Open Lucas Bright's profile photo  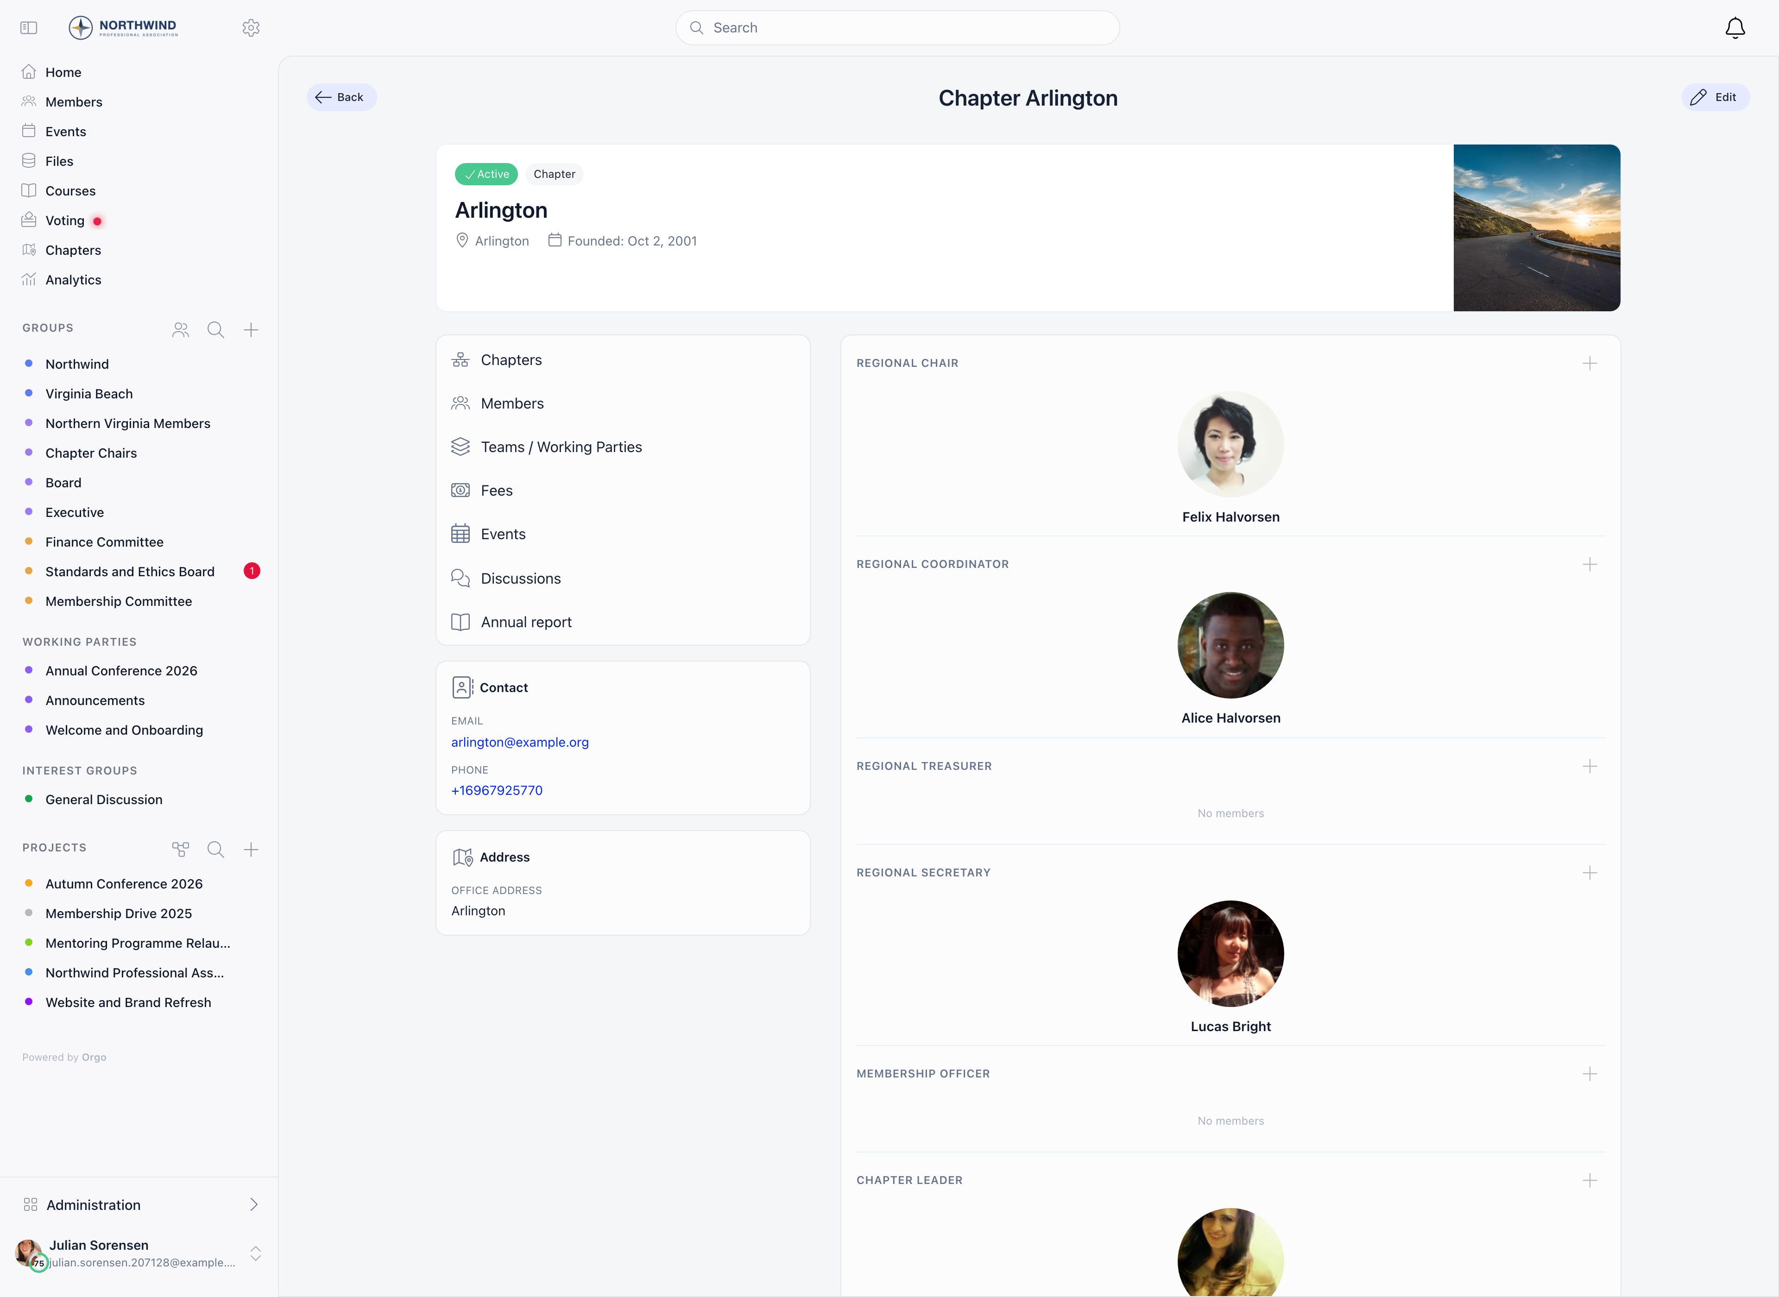(x=1230, y=954)
